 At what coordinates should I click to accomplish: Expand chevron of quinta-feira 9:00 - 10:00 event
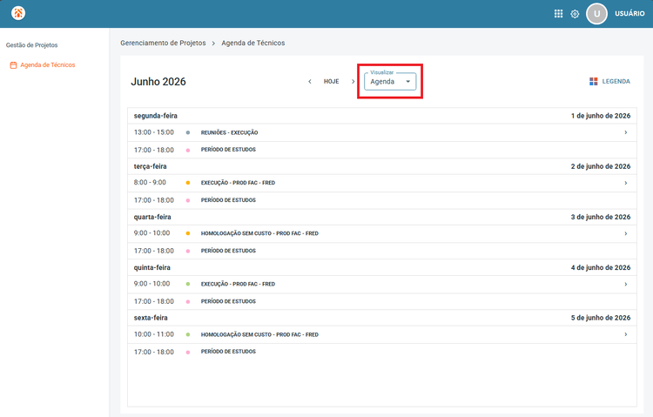(625, 284)
